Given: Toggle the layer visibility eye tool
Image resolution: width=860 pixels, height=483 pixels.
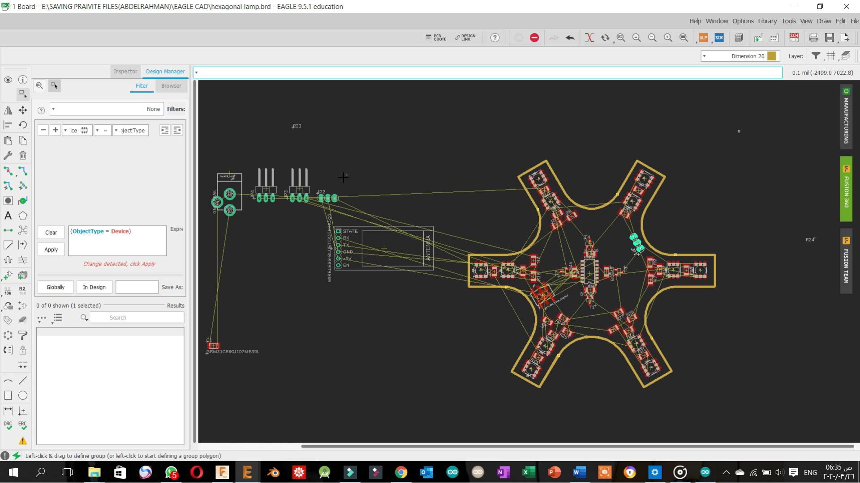Looking at the screenshot, I should [x=8, y=80].
